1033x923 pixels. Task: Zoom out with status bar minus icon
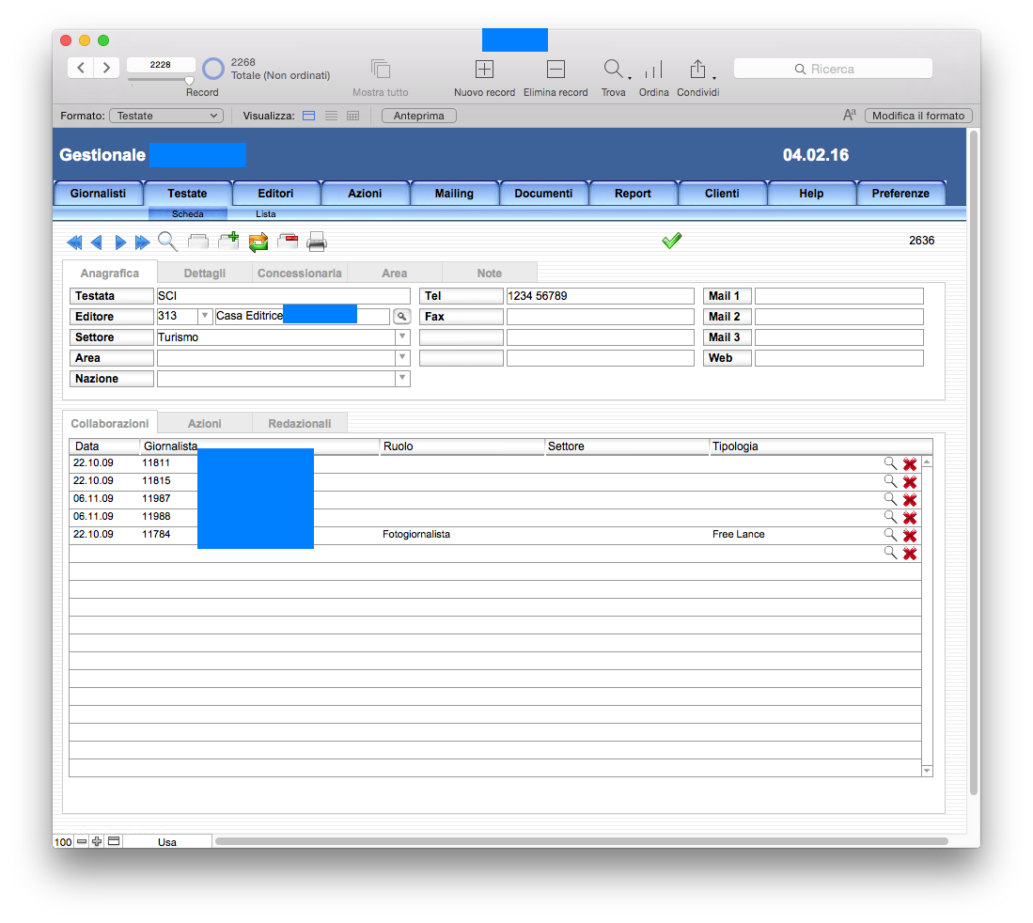click(82, 841)
